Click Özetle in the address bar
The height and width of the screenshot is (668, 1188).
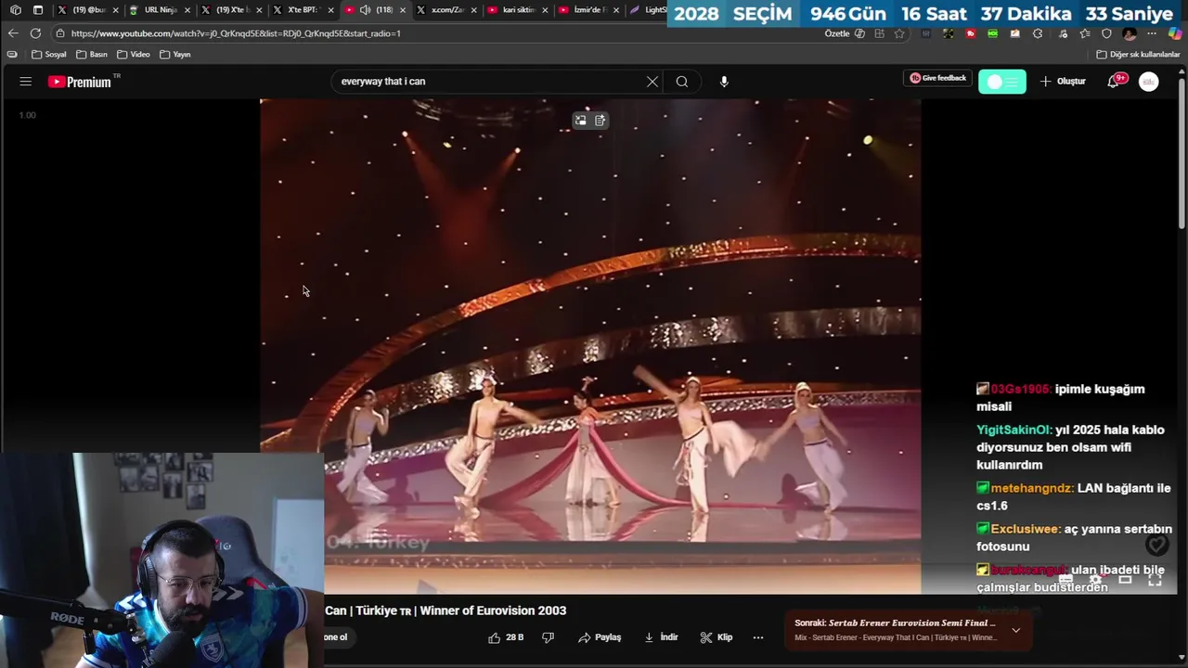pyautogui.click(x=837, y=33)
